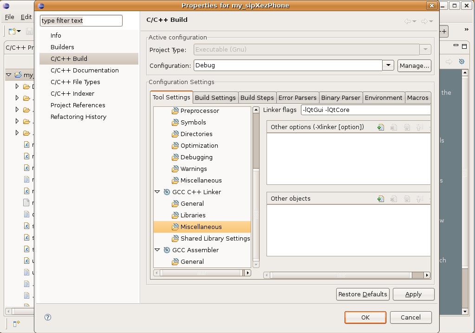This screenshot has height=333, width=475.
Task: Open help with the question mark icon
Action: pyautogui.click(x=47, y=317)
